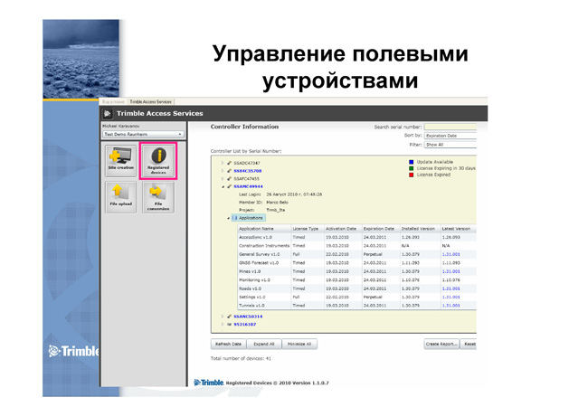
Task: Open the File conversion icon
Action: click(x=158, y=197)
